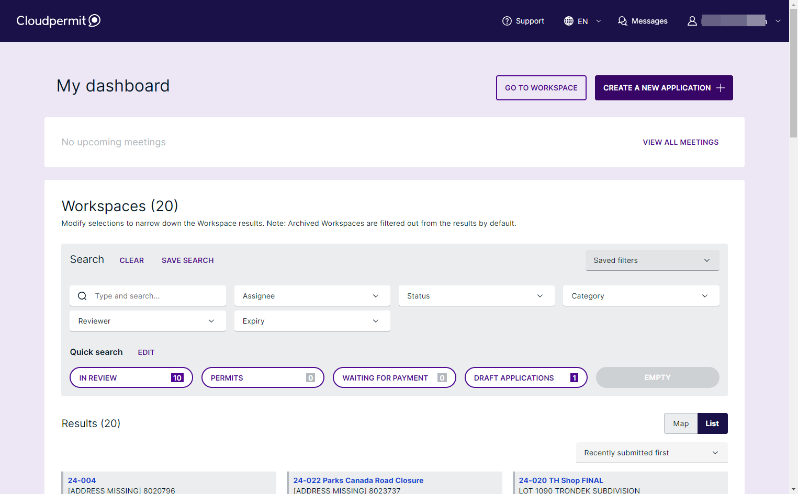Click Go to Workspace button

[x=541, y=88]
